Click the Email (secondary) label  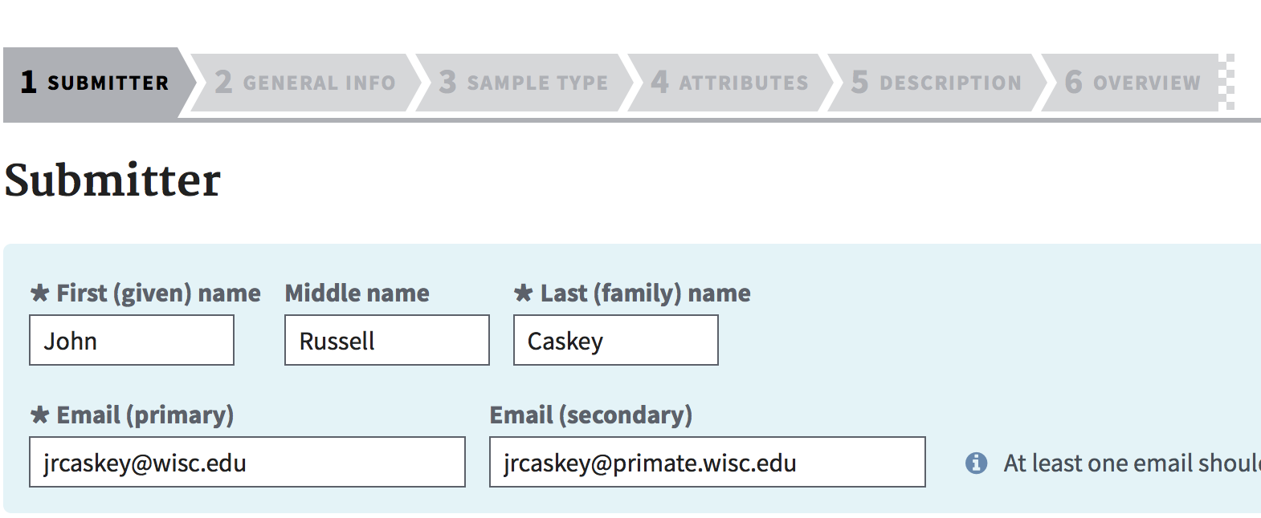pos(591,415)
